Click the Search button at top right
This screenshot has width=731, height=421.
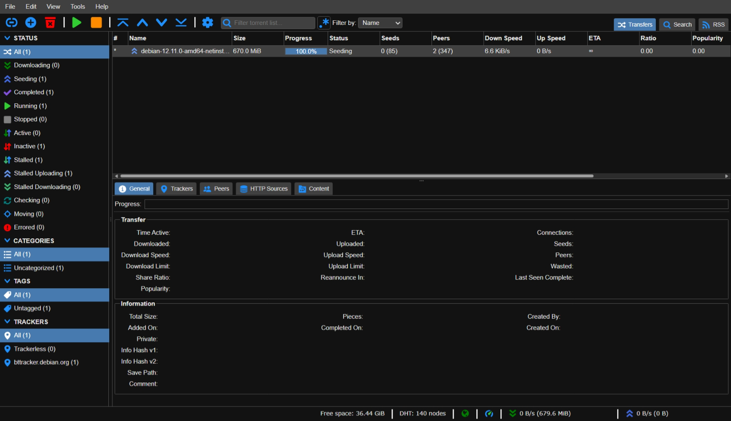point(677,24)
